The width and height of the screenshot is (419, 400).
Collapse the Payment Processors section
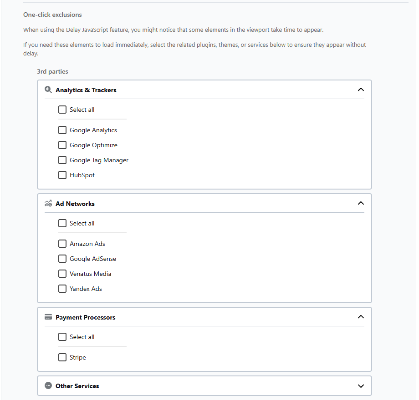[361, 317]
